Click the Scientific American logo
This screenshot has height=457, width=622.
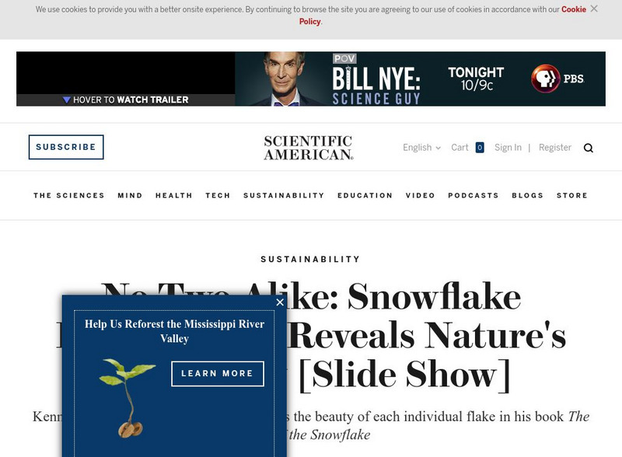pyautogui.click(x=309, y=148)
